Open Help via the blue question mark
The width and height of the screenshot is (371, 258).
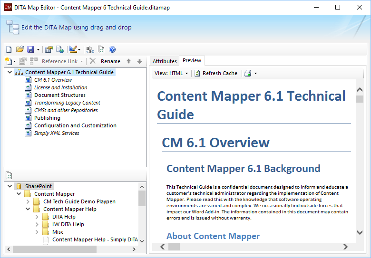coord(112,49)
